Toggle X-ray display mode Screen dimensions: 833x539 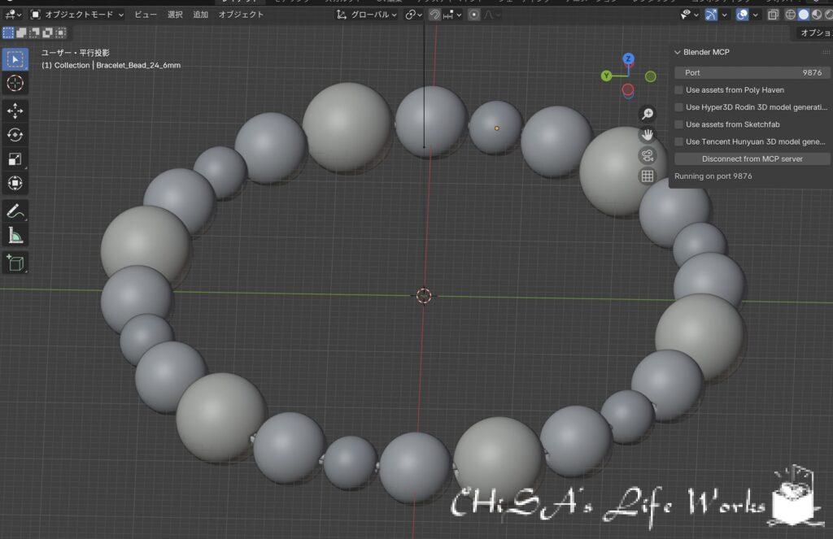click(x=773, y=15)
